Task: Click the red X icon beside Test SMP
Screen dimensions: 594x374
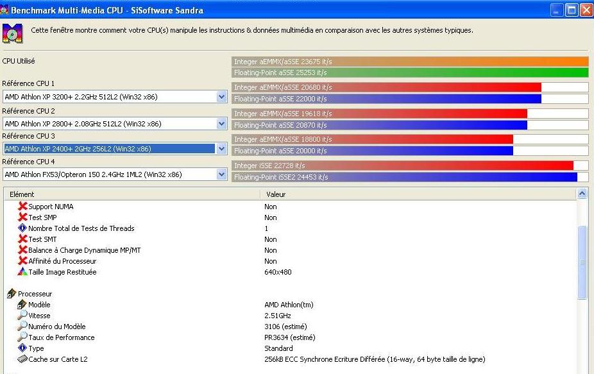Action: pos(22,217)
